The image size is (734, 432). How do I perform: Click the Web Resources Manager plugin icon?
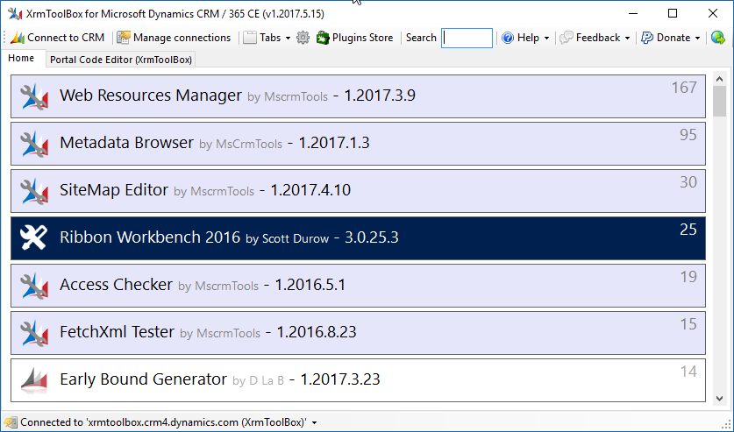coord(33,96)
